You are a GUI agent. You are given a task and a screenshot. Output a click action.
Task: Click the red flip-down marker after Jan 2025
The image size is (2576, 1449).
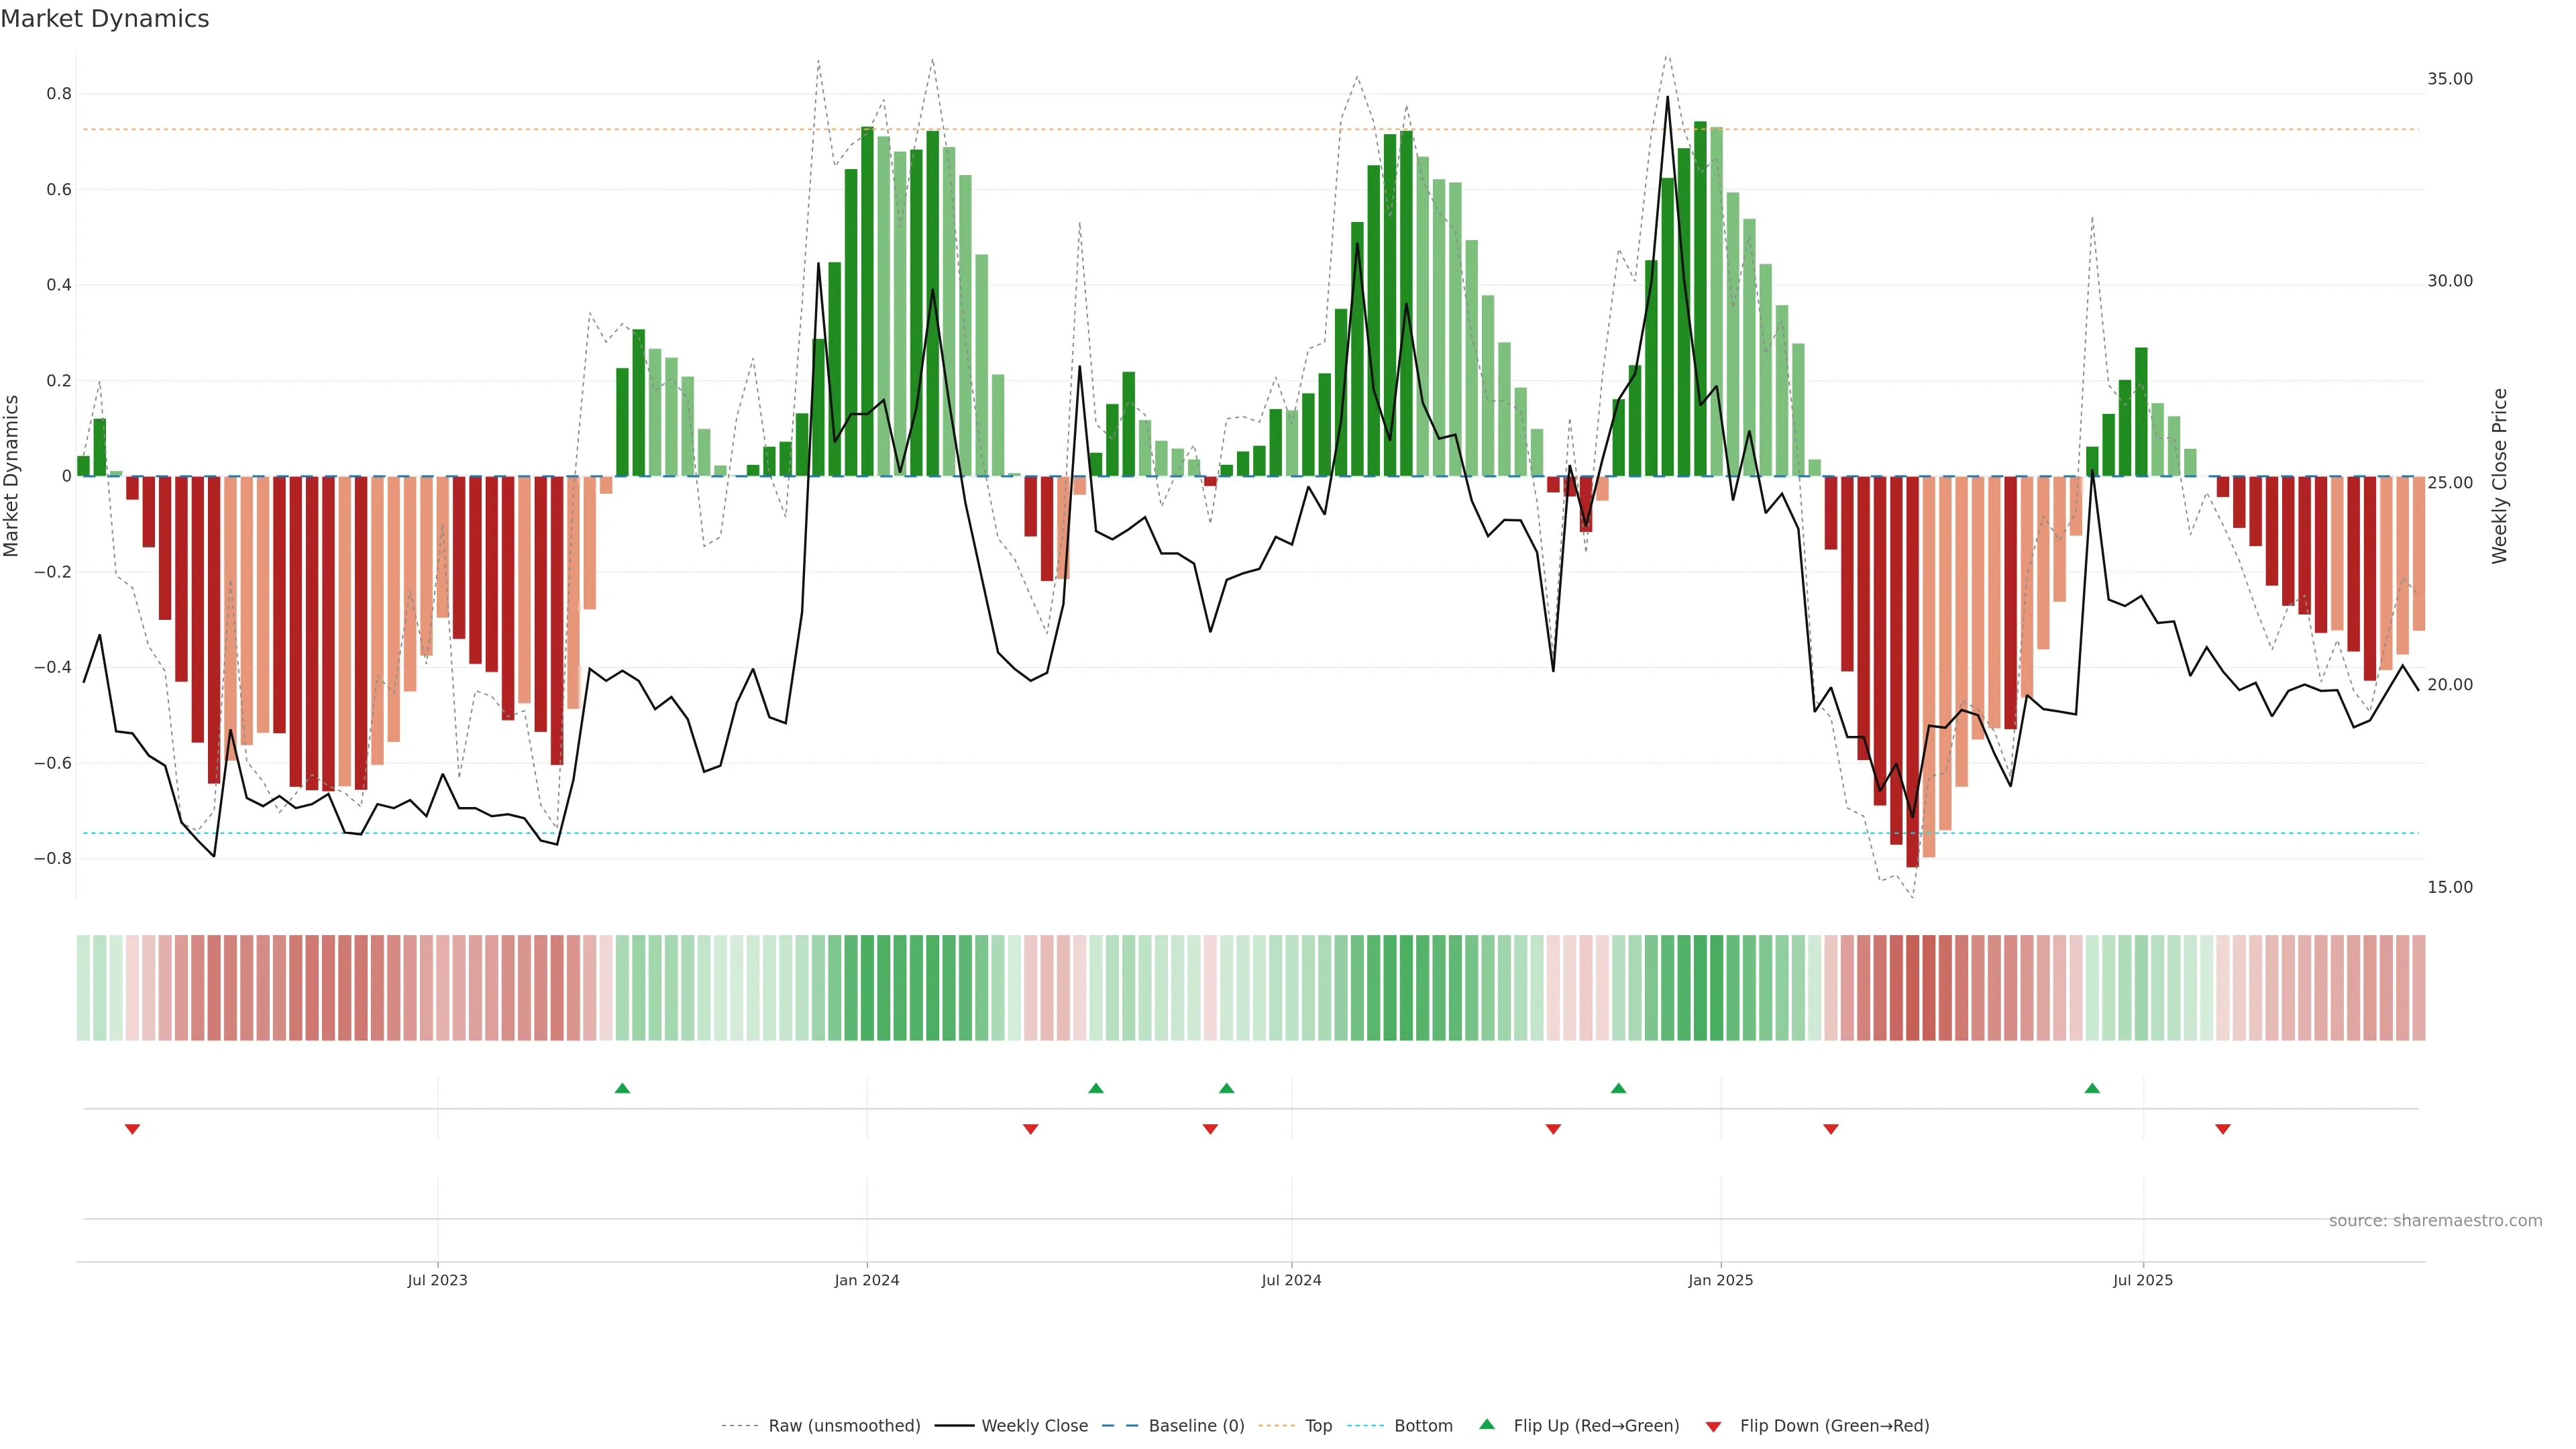(x=1831, y=1129)
